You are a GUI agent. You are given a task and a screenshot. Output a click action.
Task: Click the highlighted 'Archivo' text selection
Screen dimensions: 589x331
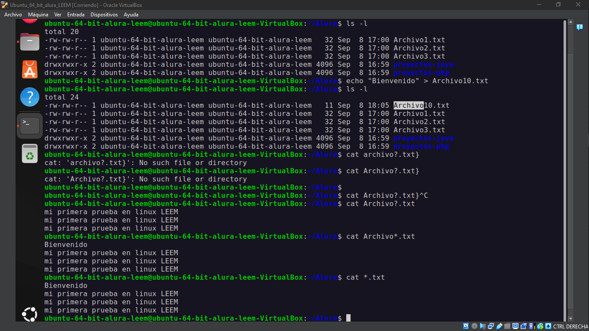pos(408,105)
